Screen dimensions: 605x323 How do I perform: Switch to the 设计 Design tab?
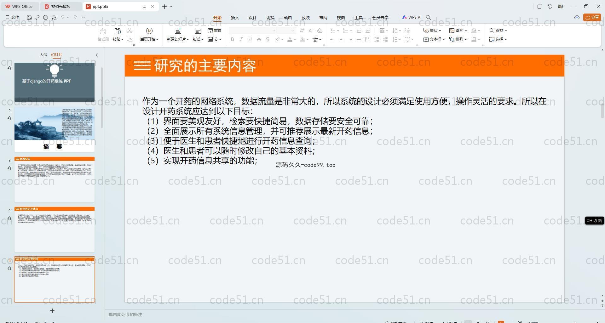(x=253, y=18)
